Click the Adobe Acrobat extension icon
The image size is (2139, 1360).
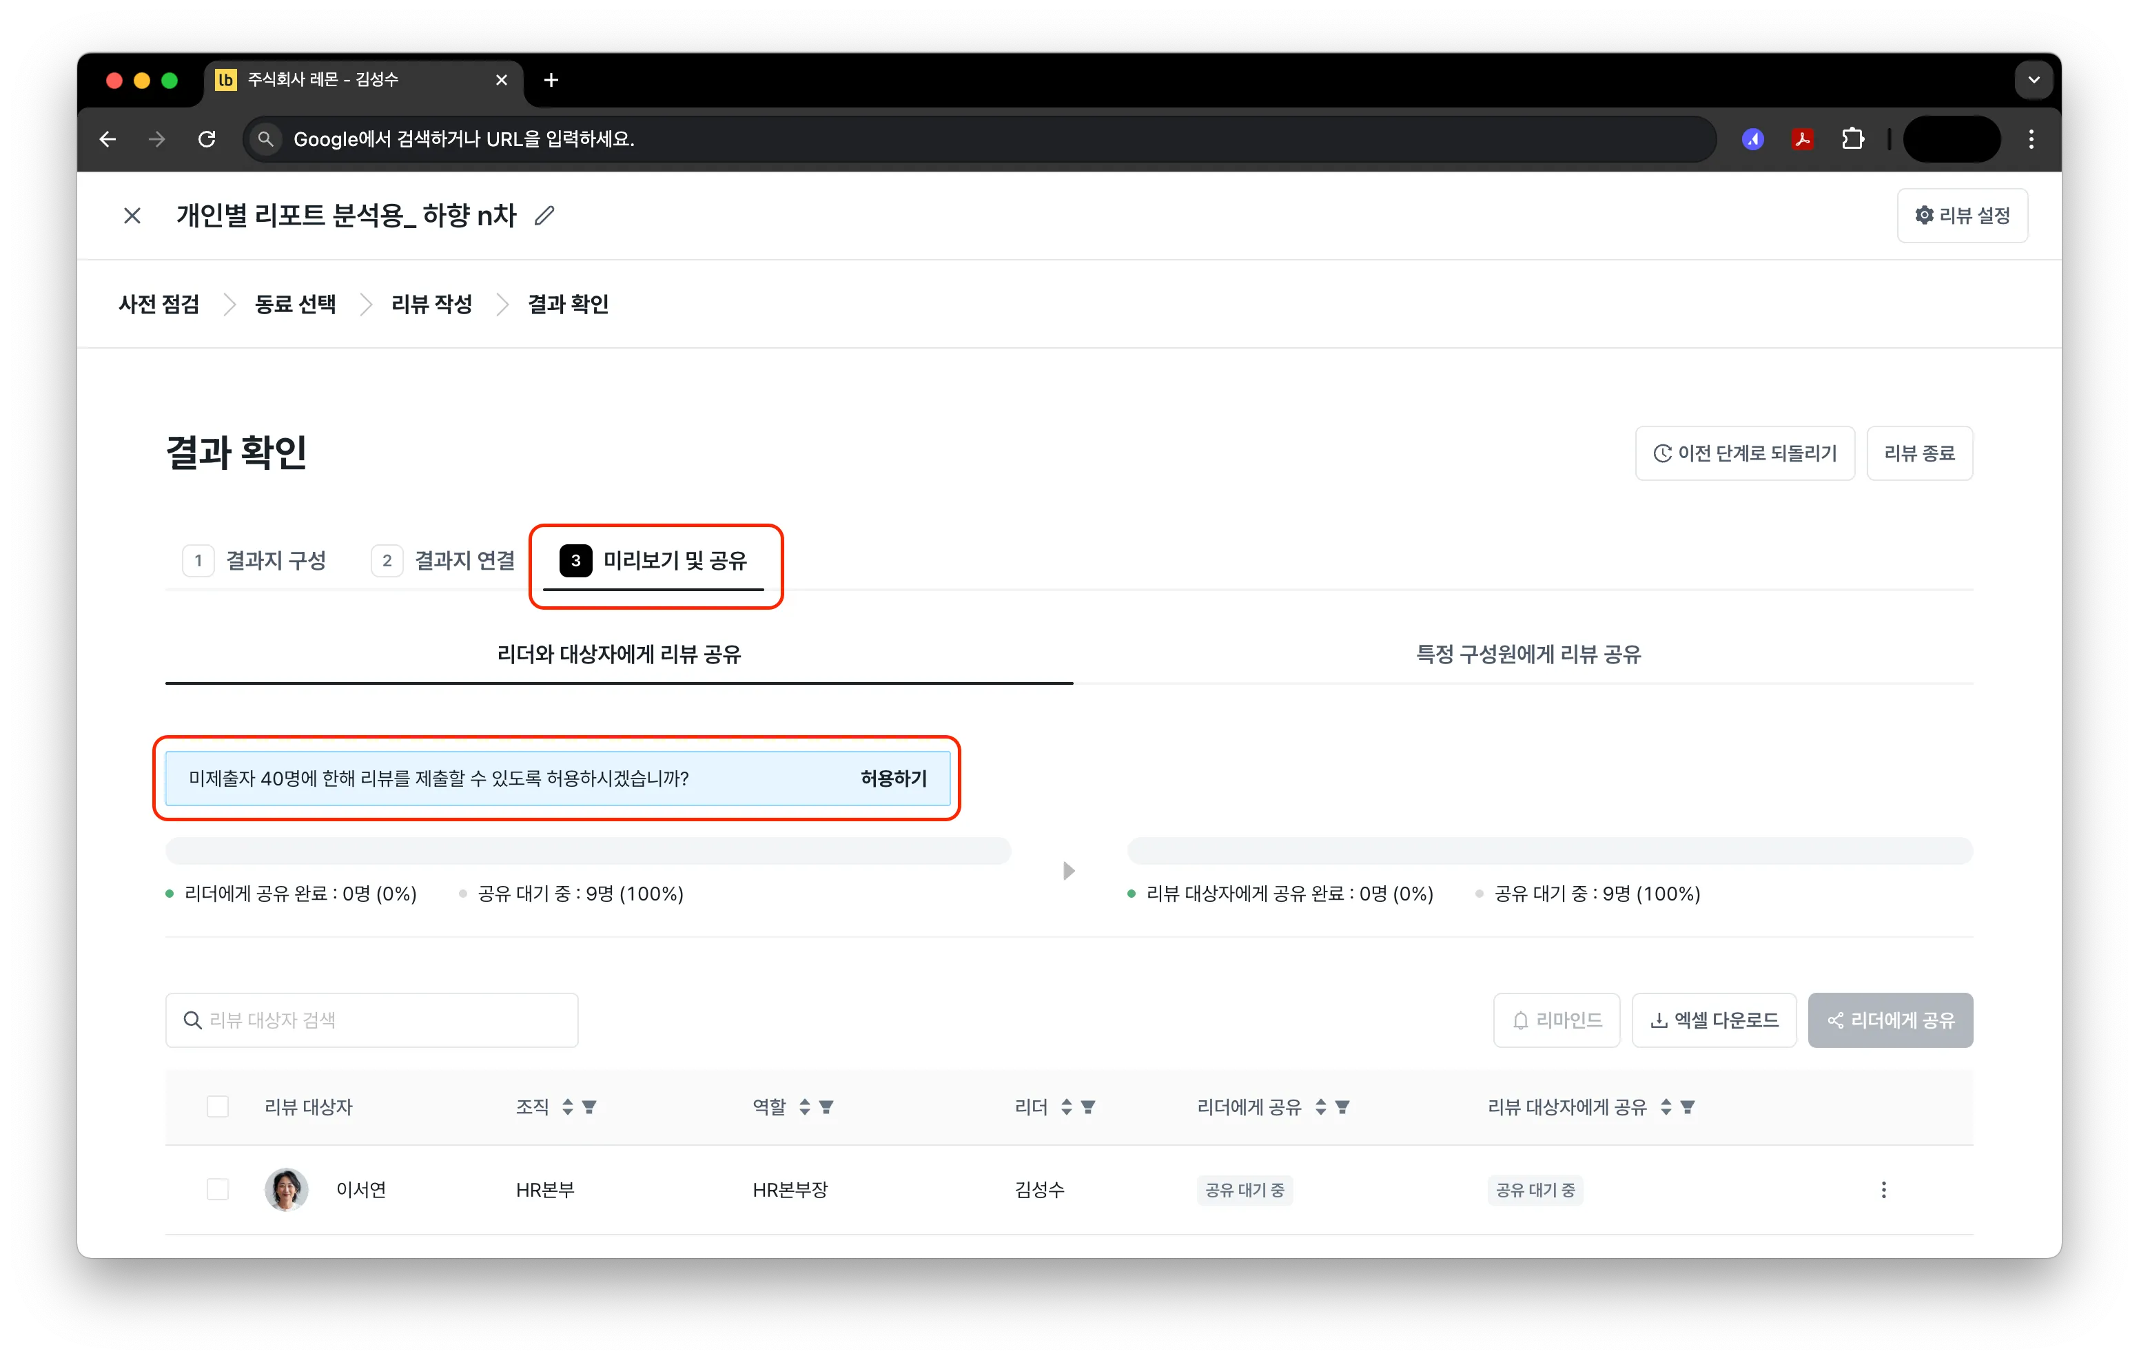(1802, 139)
